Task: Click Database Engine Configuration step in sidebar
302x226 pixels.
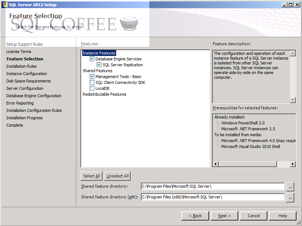Action: (34, 96)
